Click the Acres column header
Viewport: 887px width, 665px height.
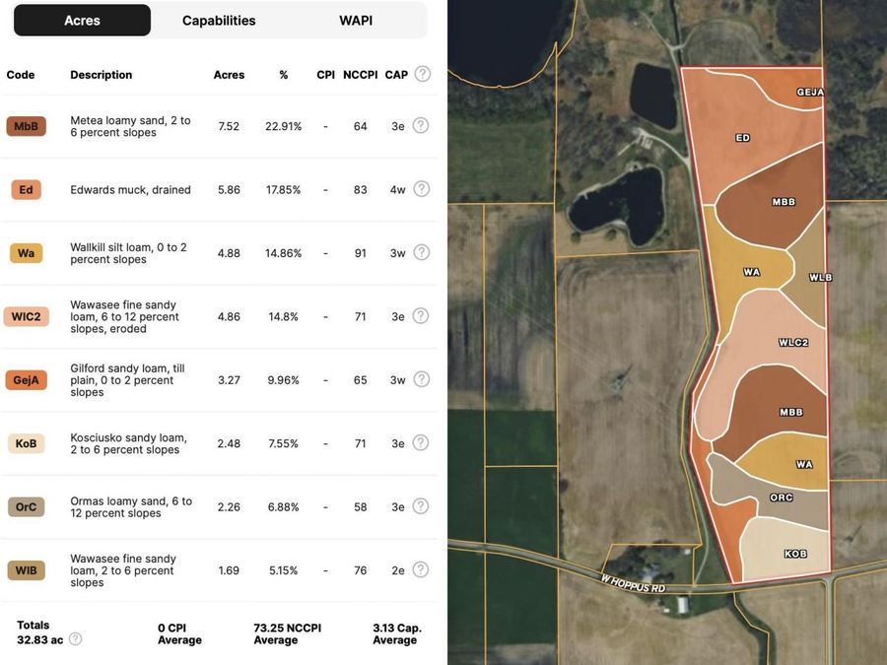[x=229, y=75]
